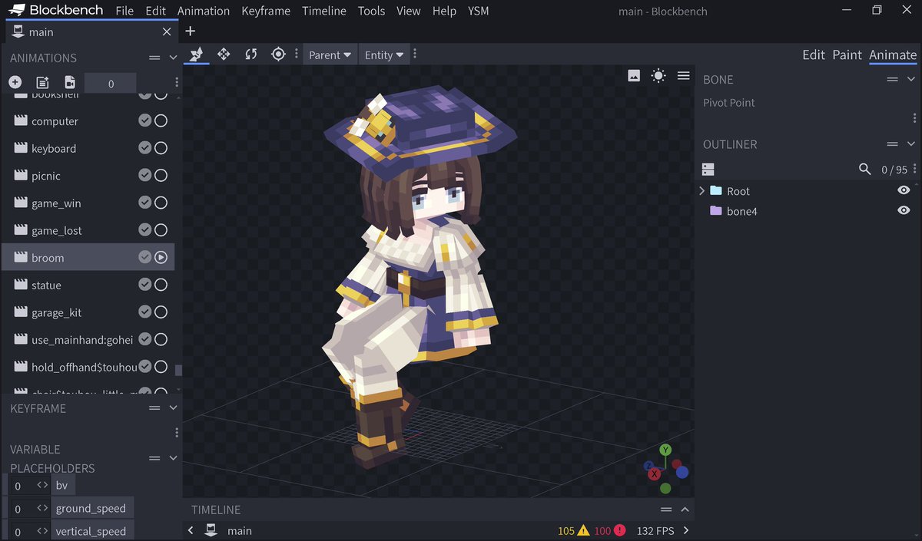Screen dimensions: 922x541
Task: Click the Outliner search magnifier icon
Action: [865, 169]
